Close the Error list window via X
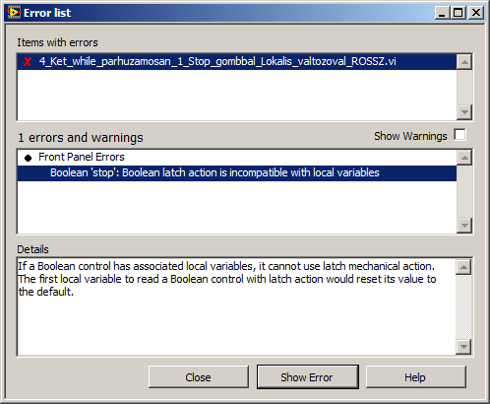This screenshot has height=404, width=490. tap(475, 13)
